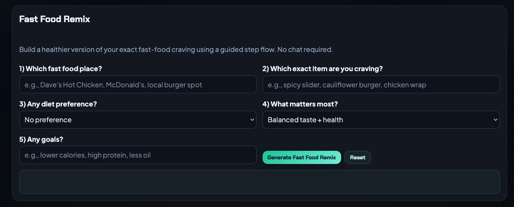Screen dimensions: 514x207
Task: Click the "No preference" selected value text
Action: coord(48,120)
